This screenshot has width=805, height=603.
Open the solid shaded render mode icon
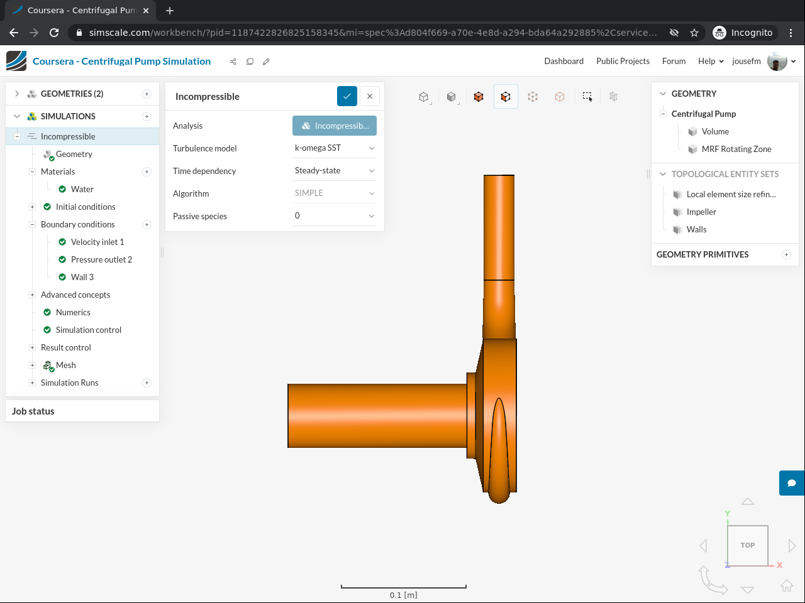(451, 97)
